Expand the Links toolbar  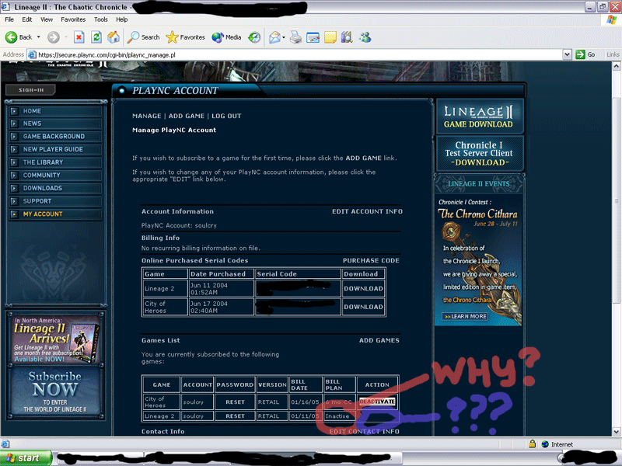tap(613, 54)
